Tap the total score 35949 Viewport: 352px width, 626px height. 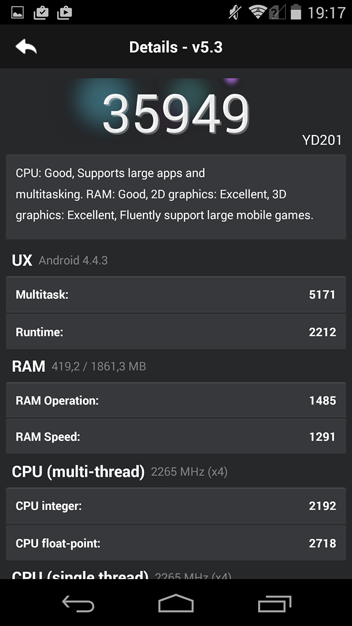176,113
